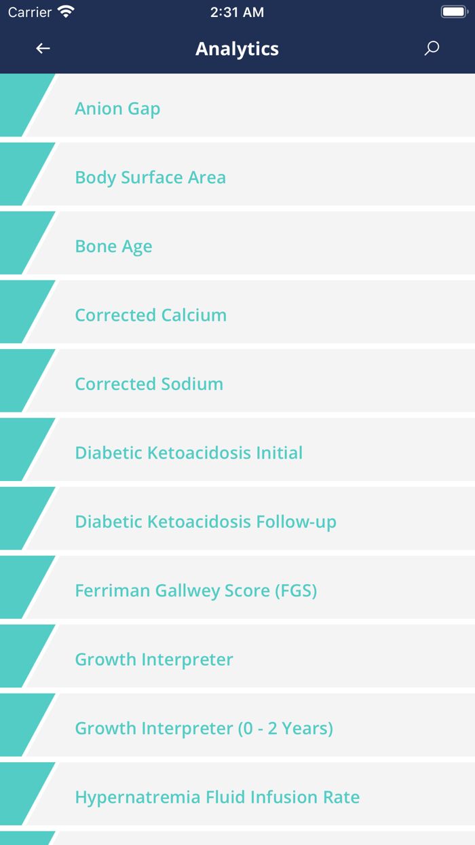Open Diabetic Ketoacidosis Initial
This screenshot has width=475, height=845.
coord(189,452)
